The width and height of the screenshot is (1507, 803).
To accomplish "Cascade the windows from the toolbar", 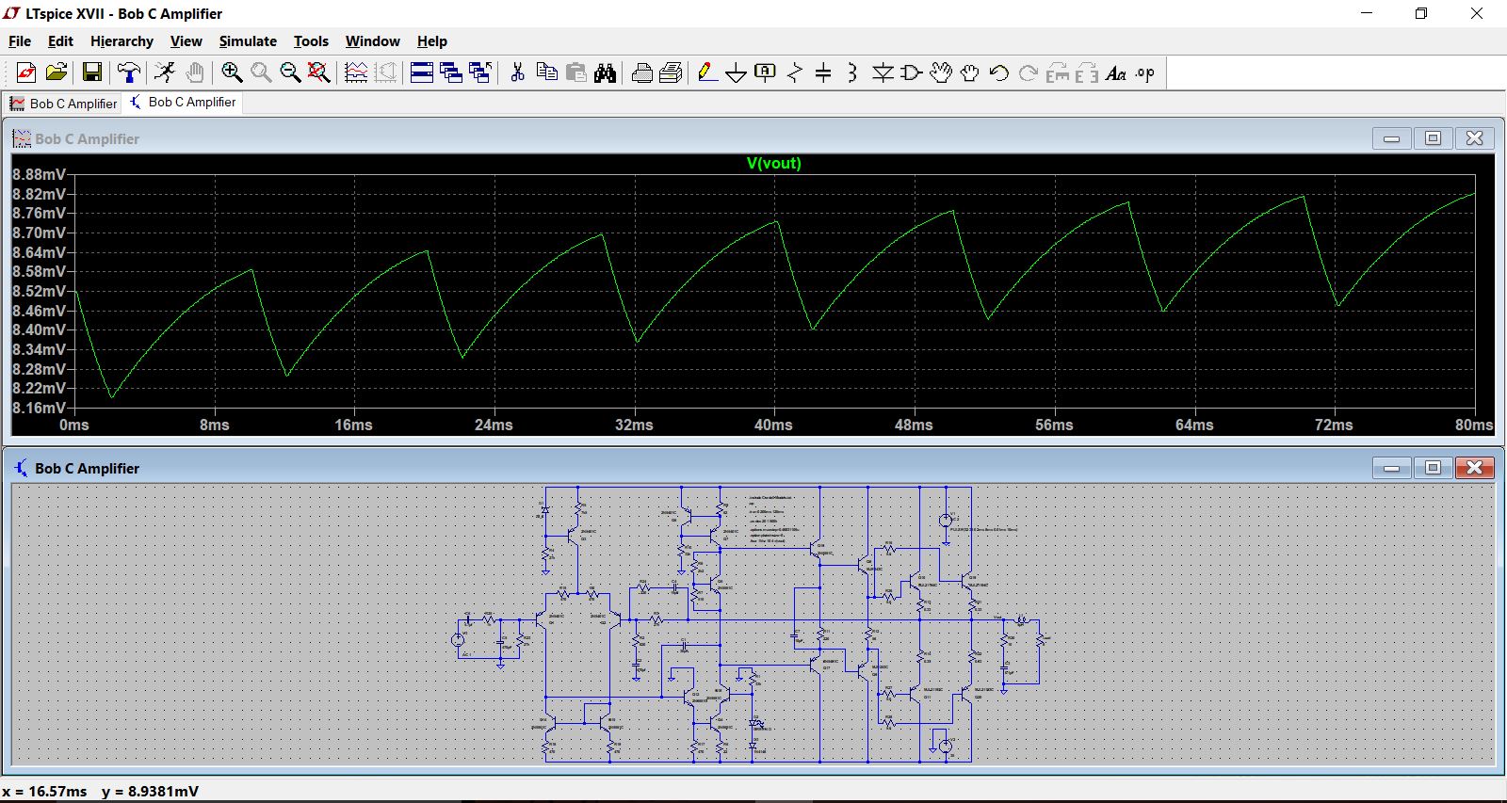I will [x=451, y=72].
